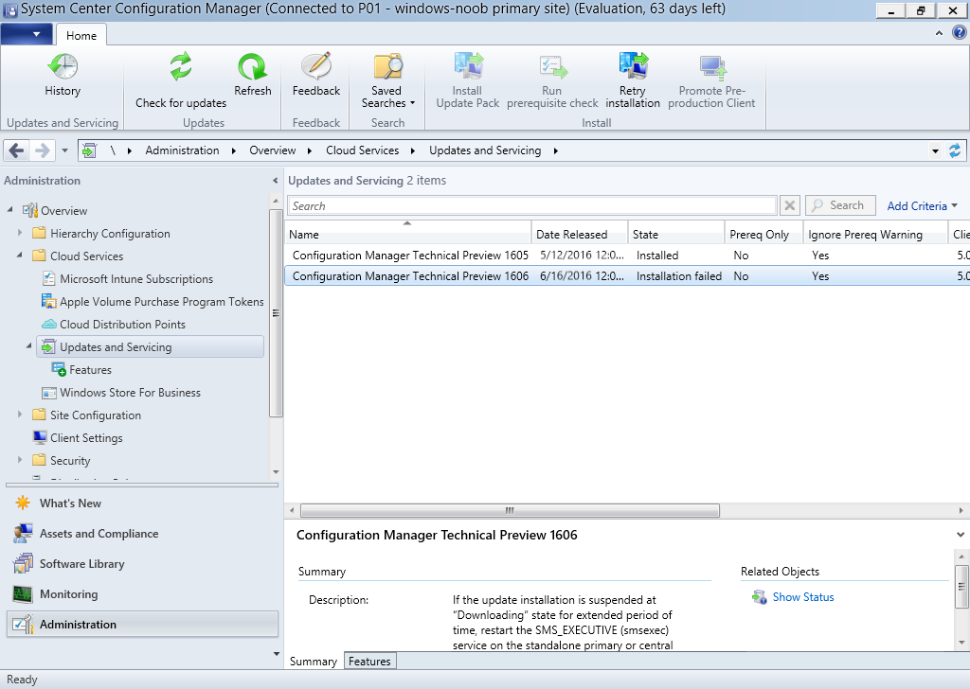Sort by Date Released column header
Viewport: 970px width, 689px height.
point(579,234)
